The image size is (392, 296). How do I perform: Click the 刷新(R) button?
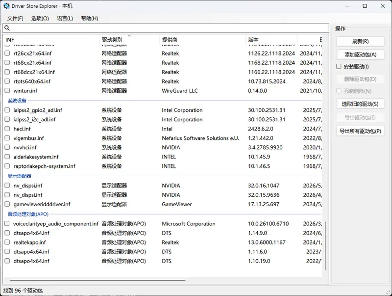click(x=360, y=41)
